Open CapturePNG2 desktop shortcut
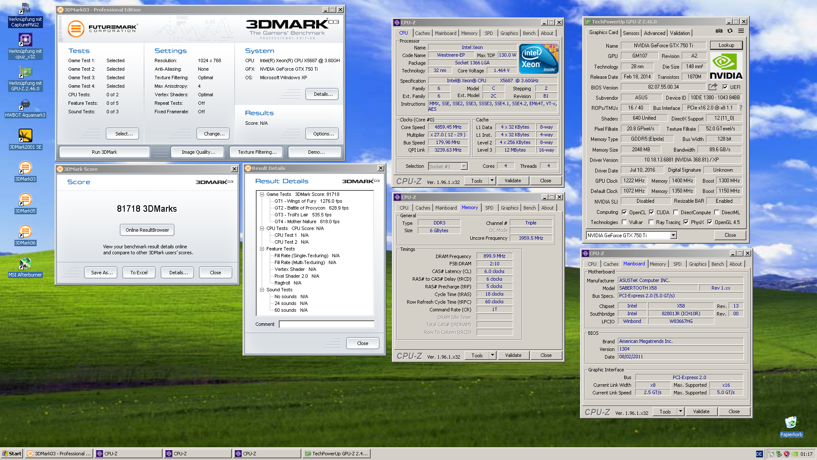Screen dimensions: 817x460 (25, 15)
